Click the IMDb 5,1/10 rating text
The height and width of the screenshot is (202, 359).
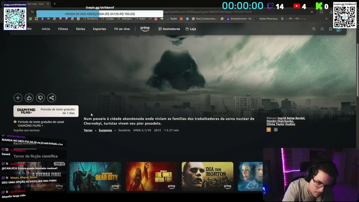142,130
